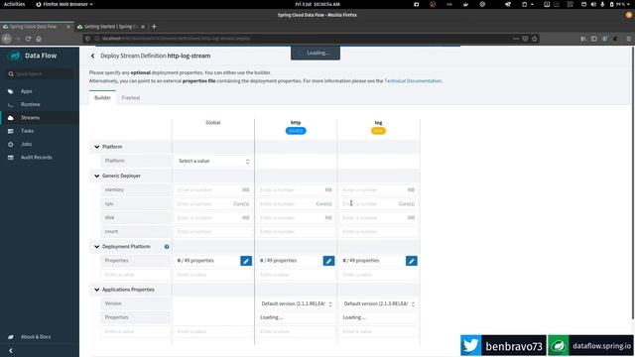The height and width of the screenshot is (357, 635).
Task: Collapse the Platform section
Action: 97,147
